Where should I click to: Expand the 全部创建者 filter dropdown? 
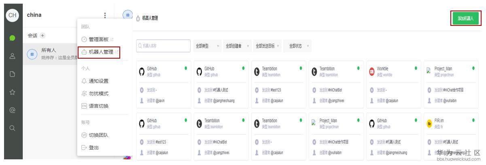click(237, 46)
